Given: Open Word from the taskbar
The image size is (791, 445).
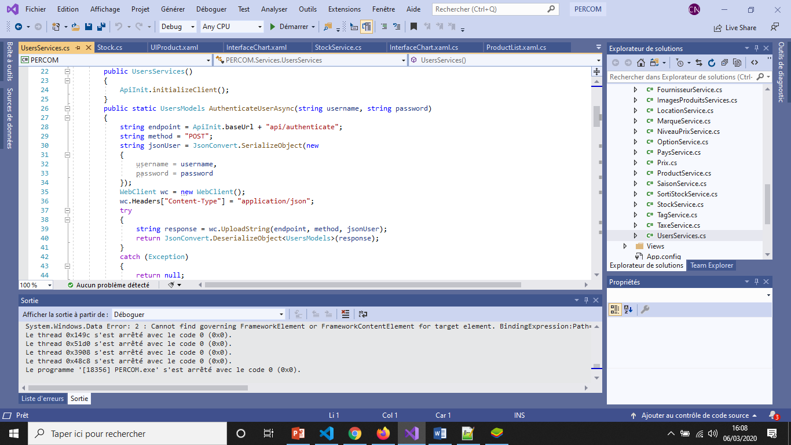Looking at the screenshot, I should pos(440,433).
